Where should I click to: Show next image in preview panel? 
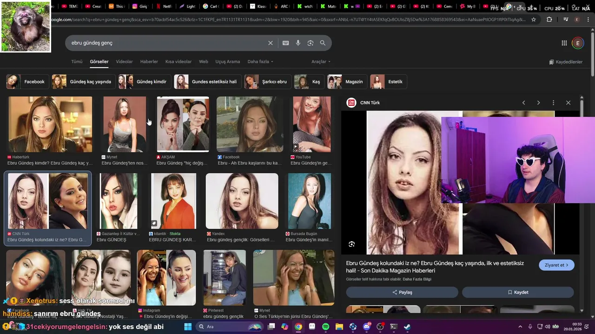[538, 103]
